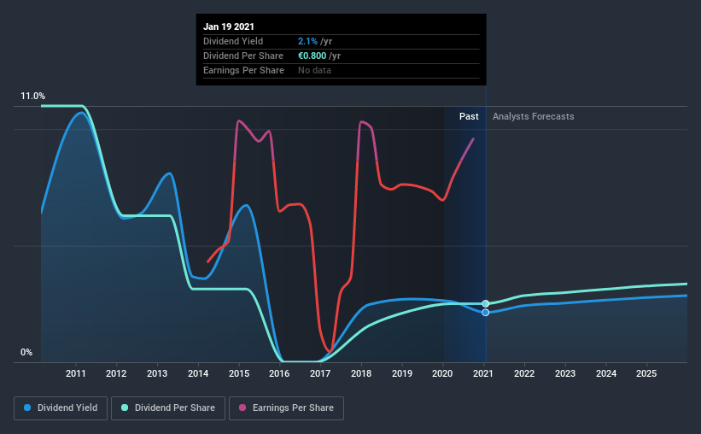Click the tooltip Dividend Per Share row label

(x=243, y=56)
